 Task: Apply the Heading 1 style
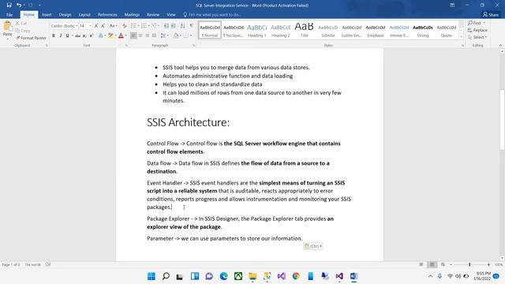coord(257,30)
